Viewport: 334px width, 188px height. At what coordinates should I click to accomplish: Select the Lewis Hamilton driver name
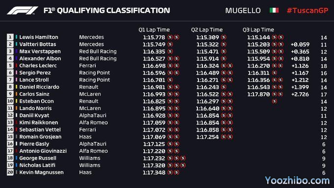point(38,37)
